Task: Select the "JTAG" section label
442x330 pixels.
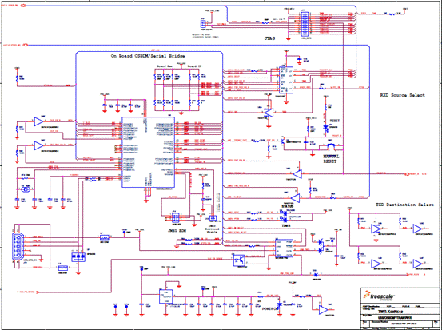Action: click(x=269, y=38)
